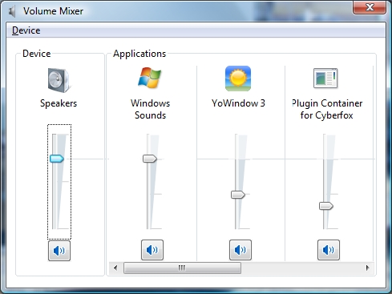Click the Volume Mixer title bar speaker icon

tap(12, 11)
